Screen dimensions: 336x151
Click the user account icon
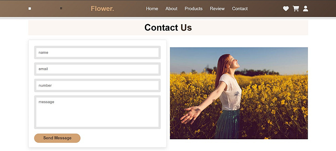(305, 9)
